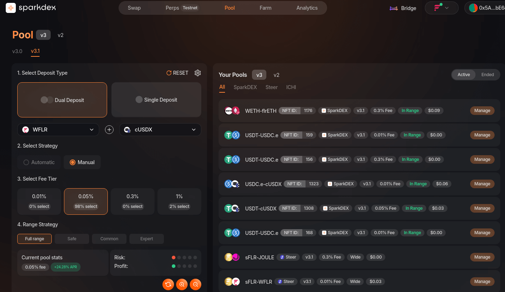
Task: Click the zoom in magnifier icon
Action: point(182,284)
